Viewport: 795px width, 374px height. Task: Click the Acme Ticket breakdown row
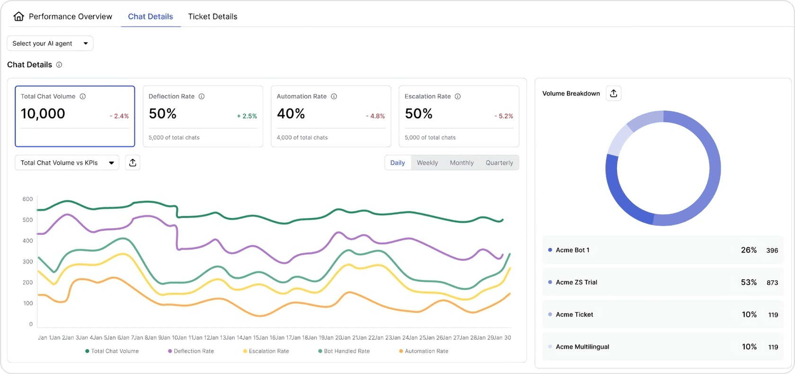[x=662, y=314]
